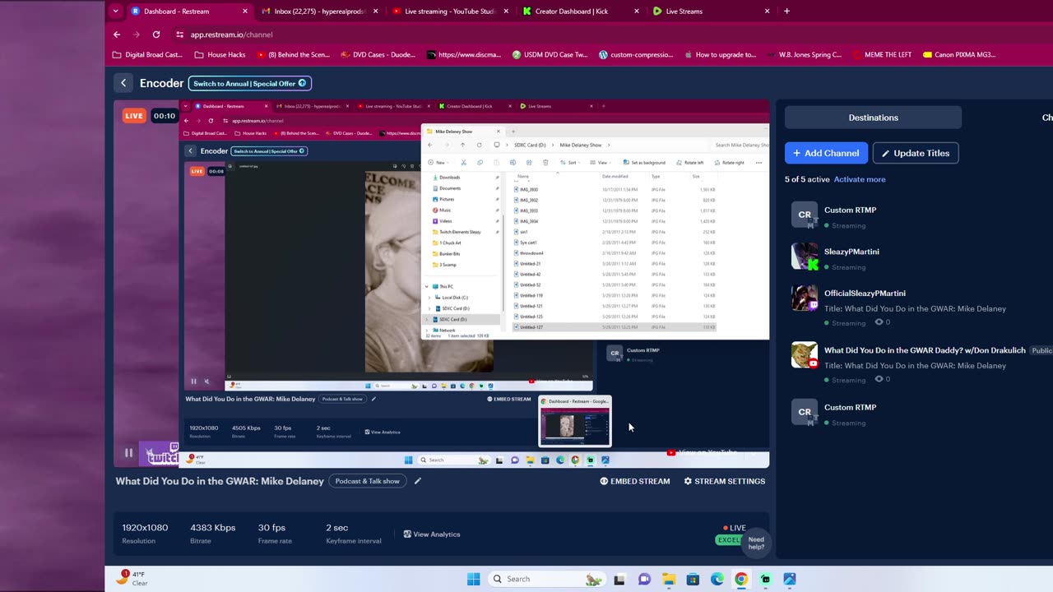Follow the Activate more link
The height and width of the screenshot is (592, 1053).
point(860,179)
